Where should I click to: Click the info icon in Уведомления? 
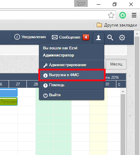point(17,37)
